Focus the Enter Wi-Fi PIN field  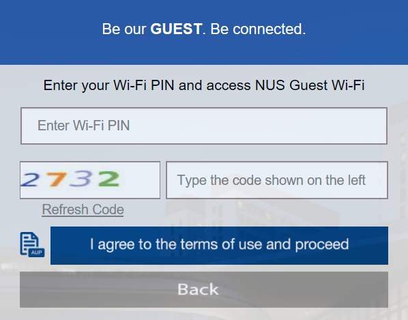click(x=204, y=126)
